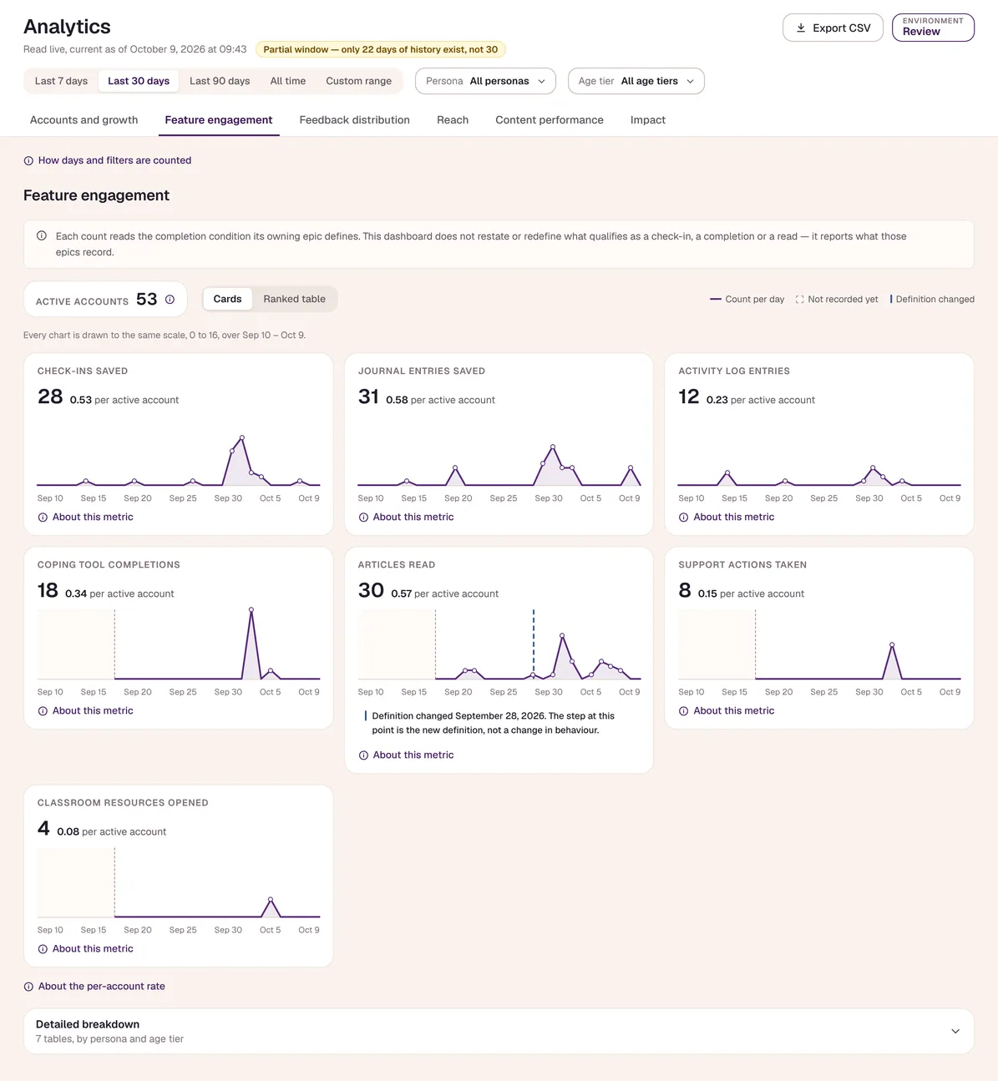Click info icon beside 'About the per-account rate'
The width and height of the screenshot is (998, 1081).
(x=28, y=987)
